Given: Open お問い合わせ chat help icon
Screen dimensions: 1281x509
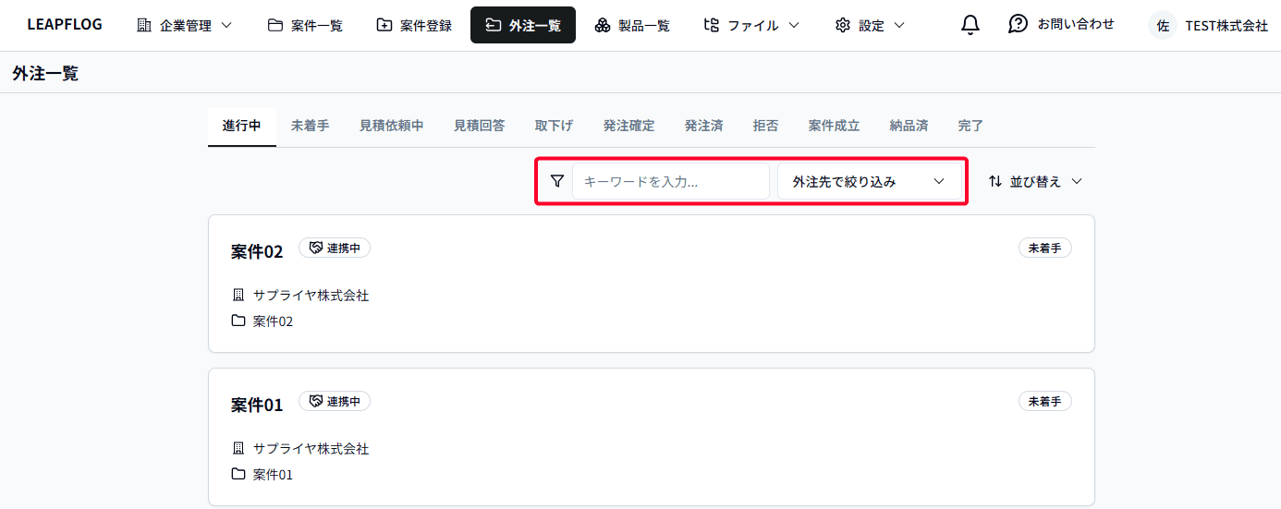Looking at the screenshot, I should coord(1018,24).
